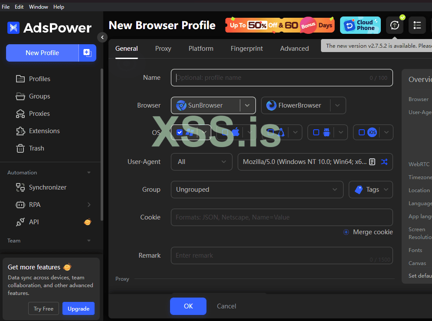Expand Windows version dropdown arrow
Viewport: 432px width, 321px height.
tap(204, 133)
